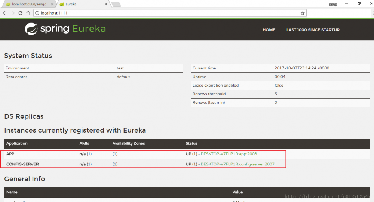Click the browser forward arrow
This screenshot has width=374, height=202.
click(x=13, y=13)
